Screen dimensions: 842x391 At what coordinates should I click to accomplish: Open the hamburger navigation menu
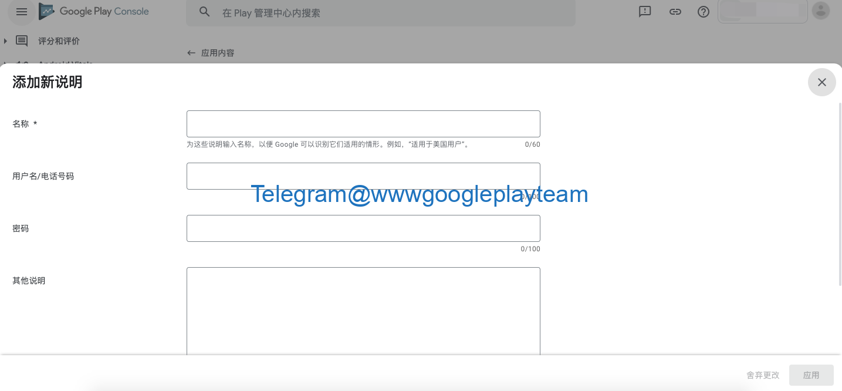(x=22, y=12)
